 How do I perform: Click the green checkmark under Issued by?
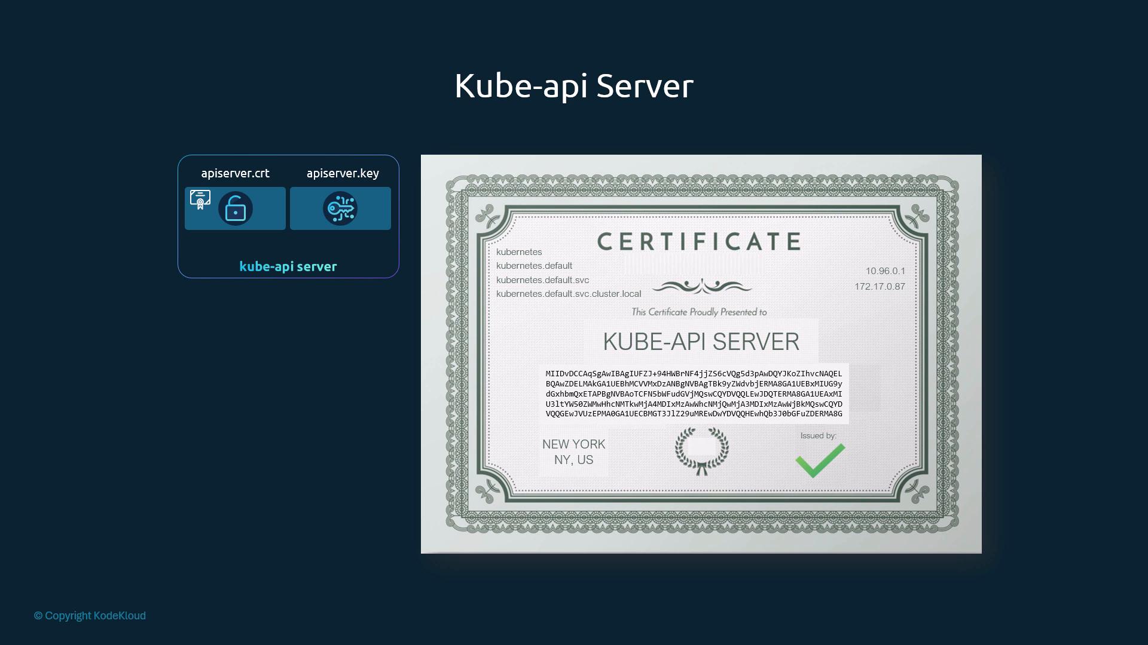pyautogui.click(x=820, y=460)
